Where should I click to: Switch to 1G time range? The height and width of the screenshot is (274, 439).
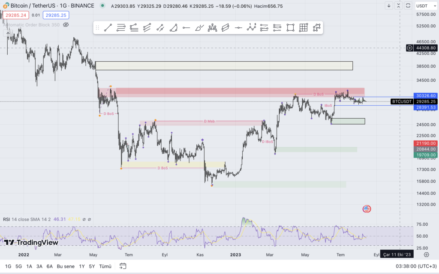[8, 266]
